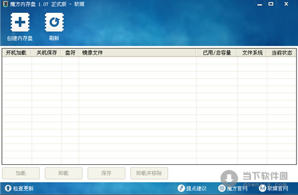
Task: Click the 加载 button
Action: coord(21,173)
